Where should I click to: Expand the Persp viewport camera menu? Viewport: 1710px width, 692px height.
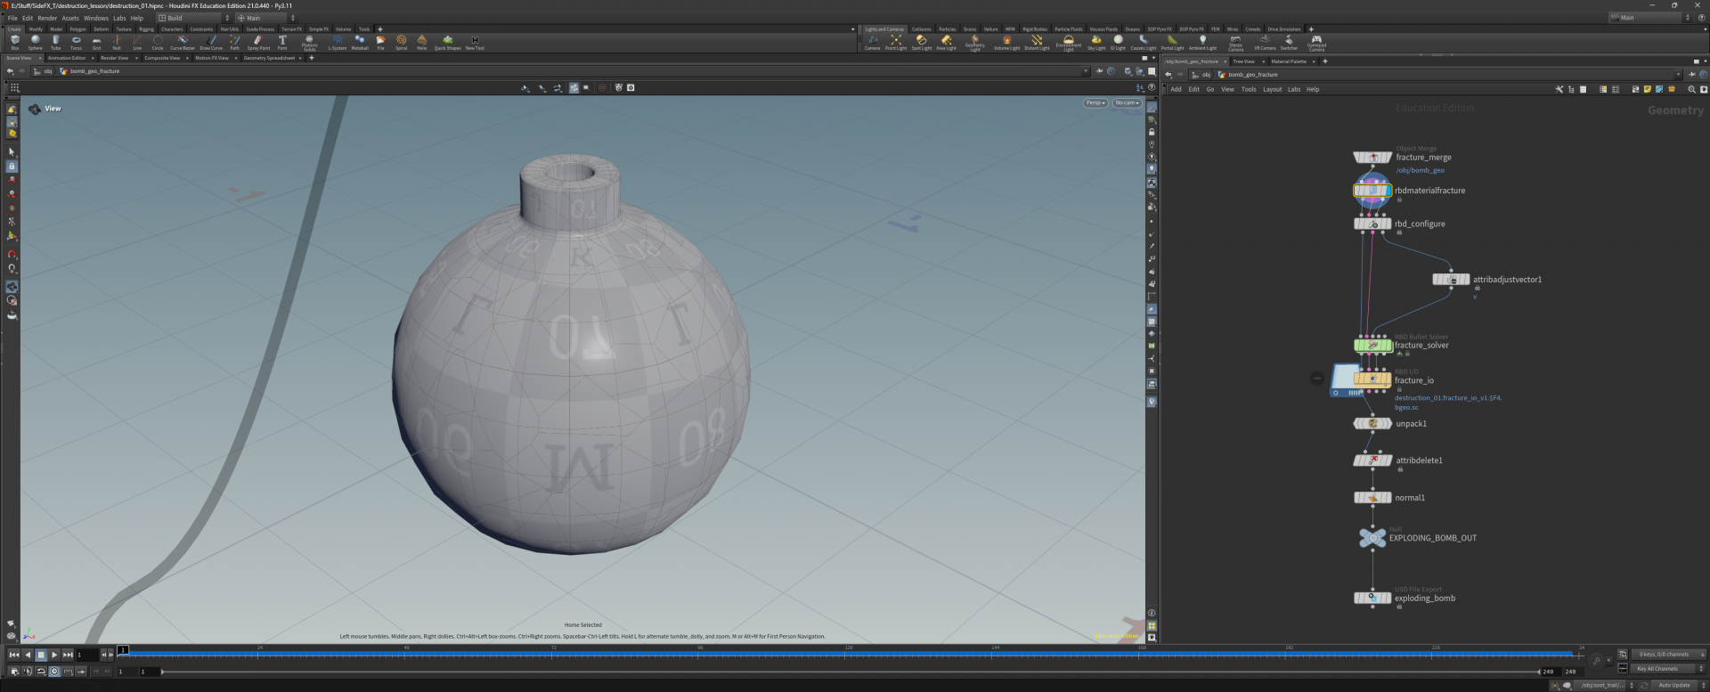[x=1095, y=103]
